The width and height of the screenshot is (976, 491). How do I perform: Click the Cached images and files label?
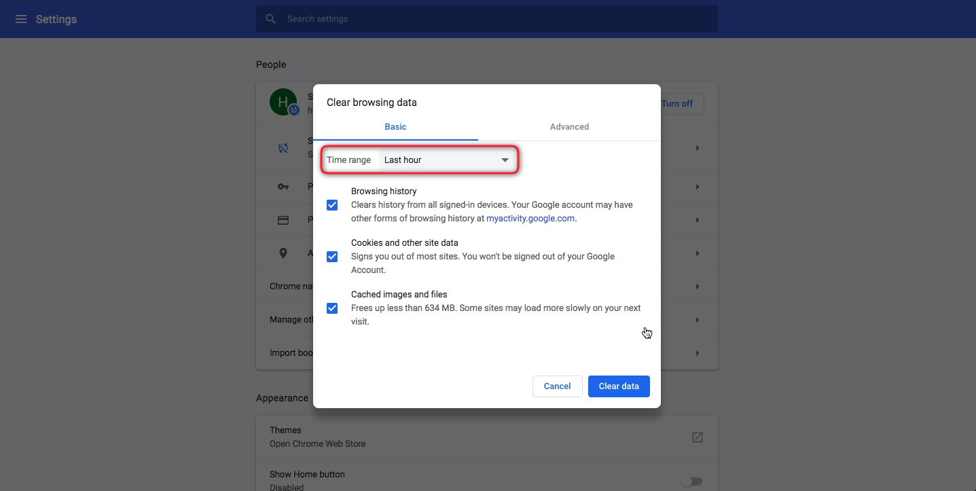click(x=399, y=295)
